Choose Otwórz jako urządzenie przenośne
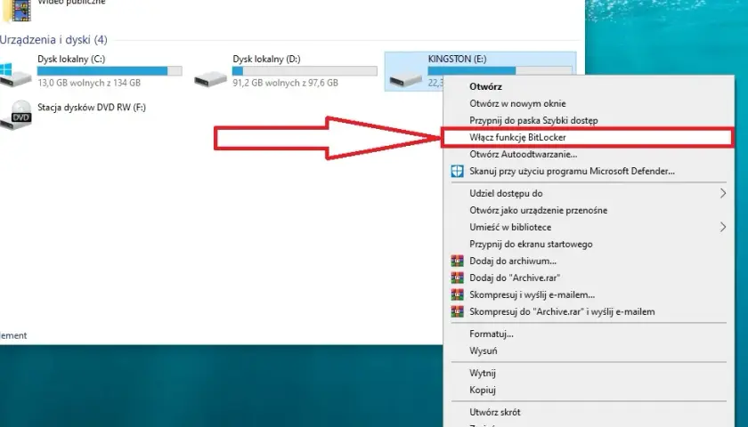This screenshot has height=427, width=748. [x=539, y=210]
